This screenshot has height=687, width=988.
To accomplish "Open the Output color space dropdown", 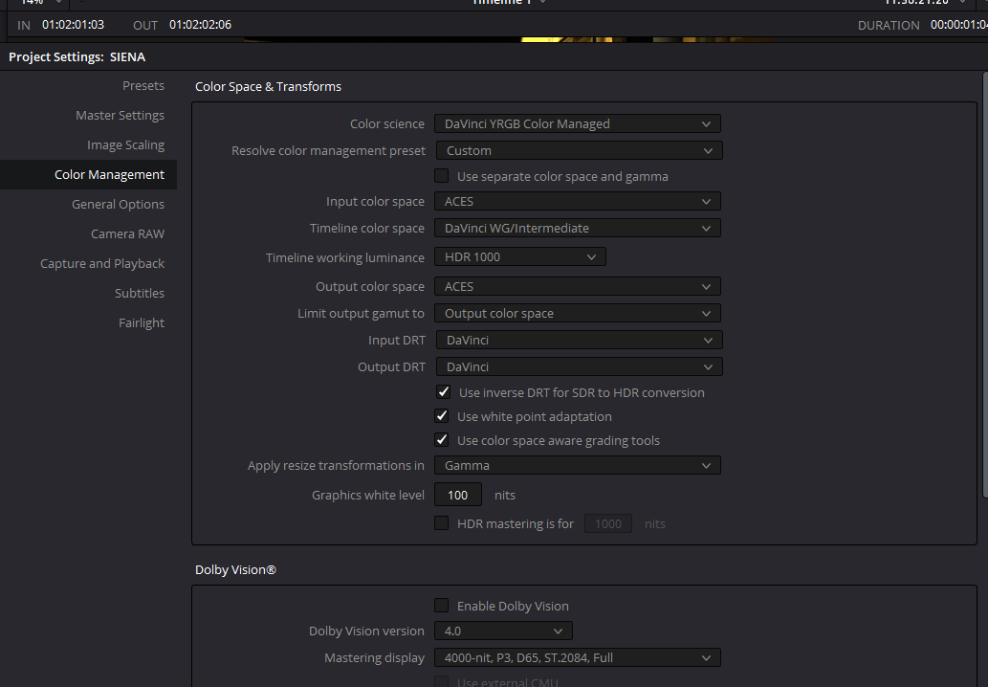I will 577,286.
